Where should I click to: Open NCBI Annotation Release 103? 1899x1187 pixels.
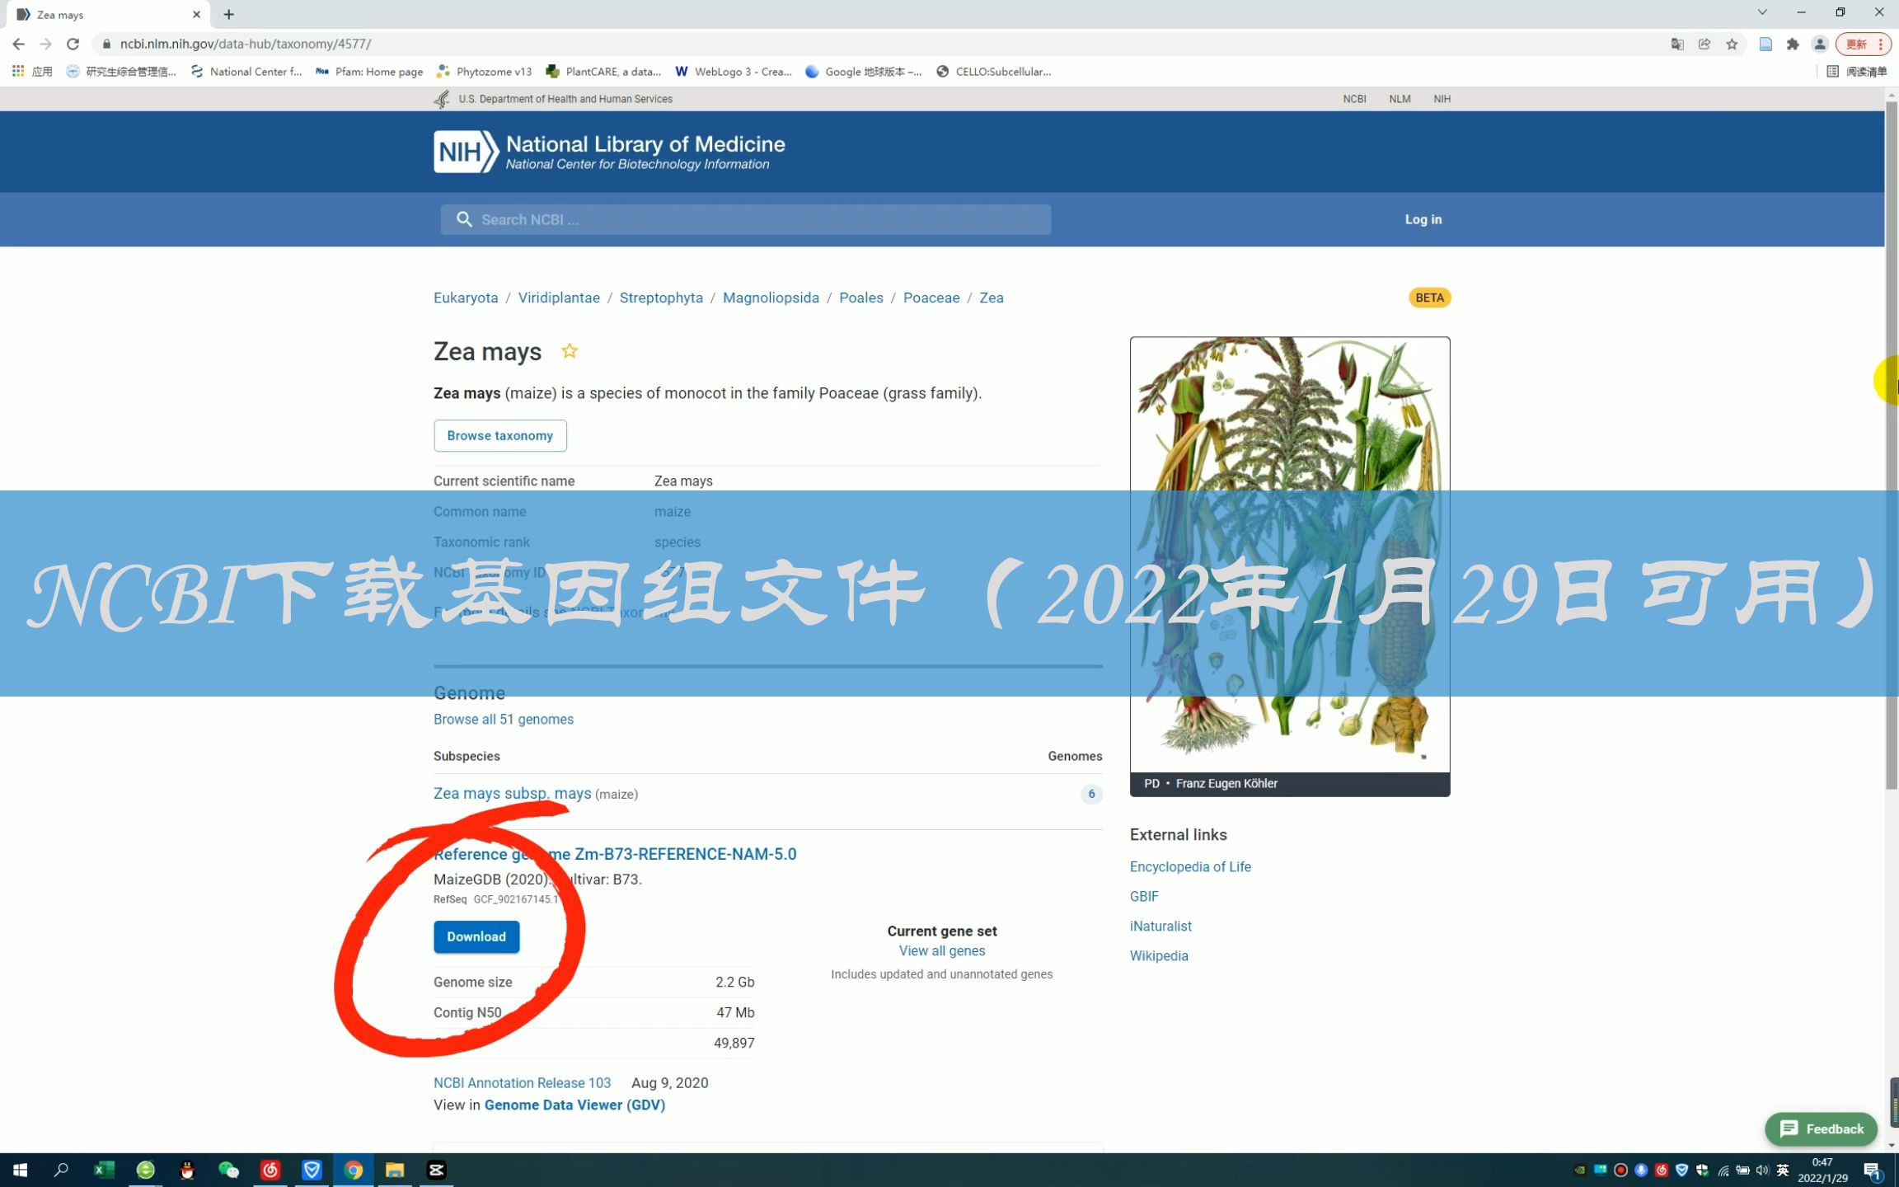523,1082
